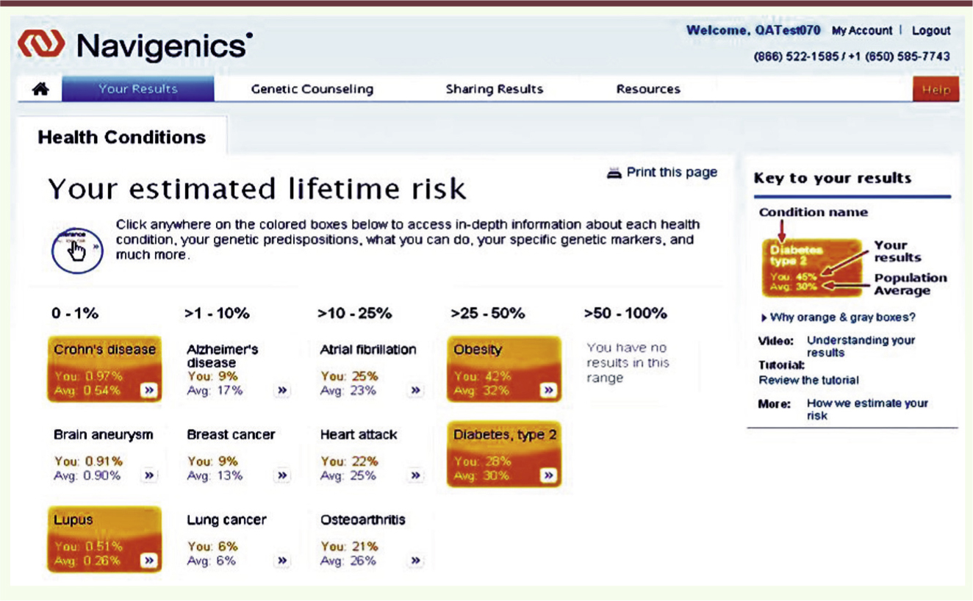Click the Navigenics logo

[x=135, y=46]
